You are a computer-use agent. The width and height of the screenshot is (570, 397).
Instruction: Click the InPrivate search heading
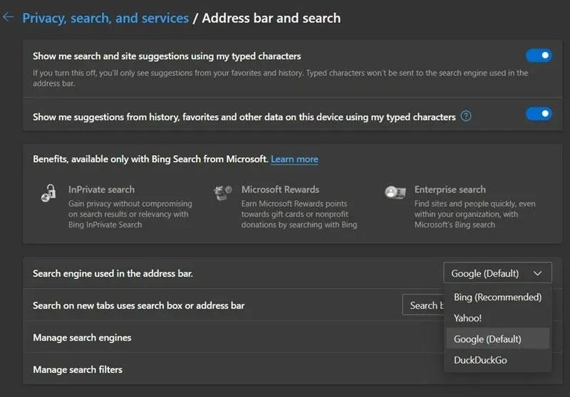(101, 189)
